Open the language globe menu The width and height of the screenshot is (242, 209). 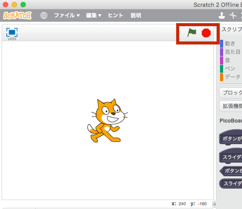click(44, 16)
